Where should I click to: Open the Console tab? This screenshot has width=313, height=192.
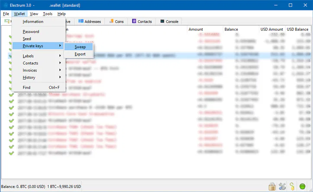click(169, 21)
